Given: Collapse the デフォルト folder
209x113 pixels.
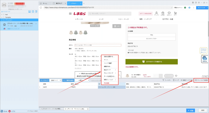Looking at the screenshot, I should pos(2,20).
